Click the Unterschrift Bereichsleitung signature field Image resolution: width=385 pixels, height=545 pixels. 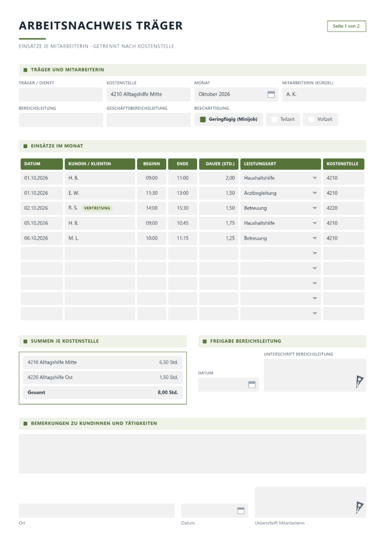point(315,375)
